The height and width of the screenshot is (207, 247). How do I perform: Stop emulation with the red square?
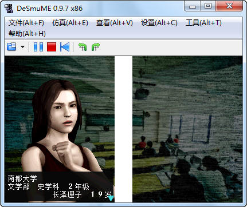point(52,47)
